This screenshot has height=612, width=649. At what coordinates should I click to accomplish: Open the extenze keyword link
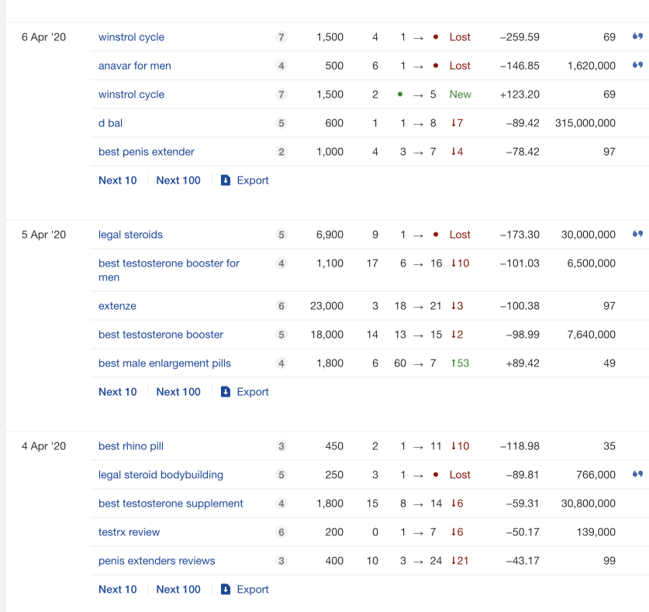pos(117,306)
